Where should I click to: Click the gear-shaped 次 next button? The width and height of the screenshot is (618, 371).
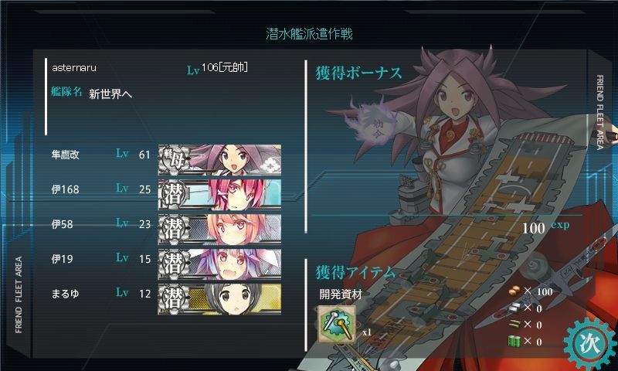[x=590, y=342]
